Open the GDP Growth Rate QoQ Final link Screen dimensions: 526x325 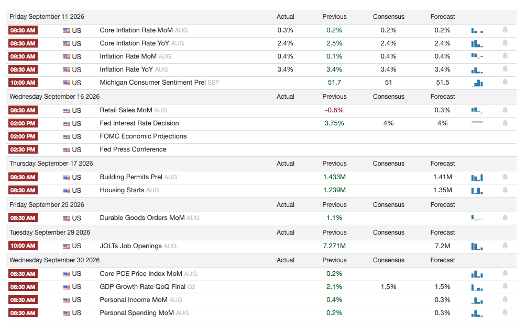[143, 287]
